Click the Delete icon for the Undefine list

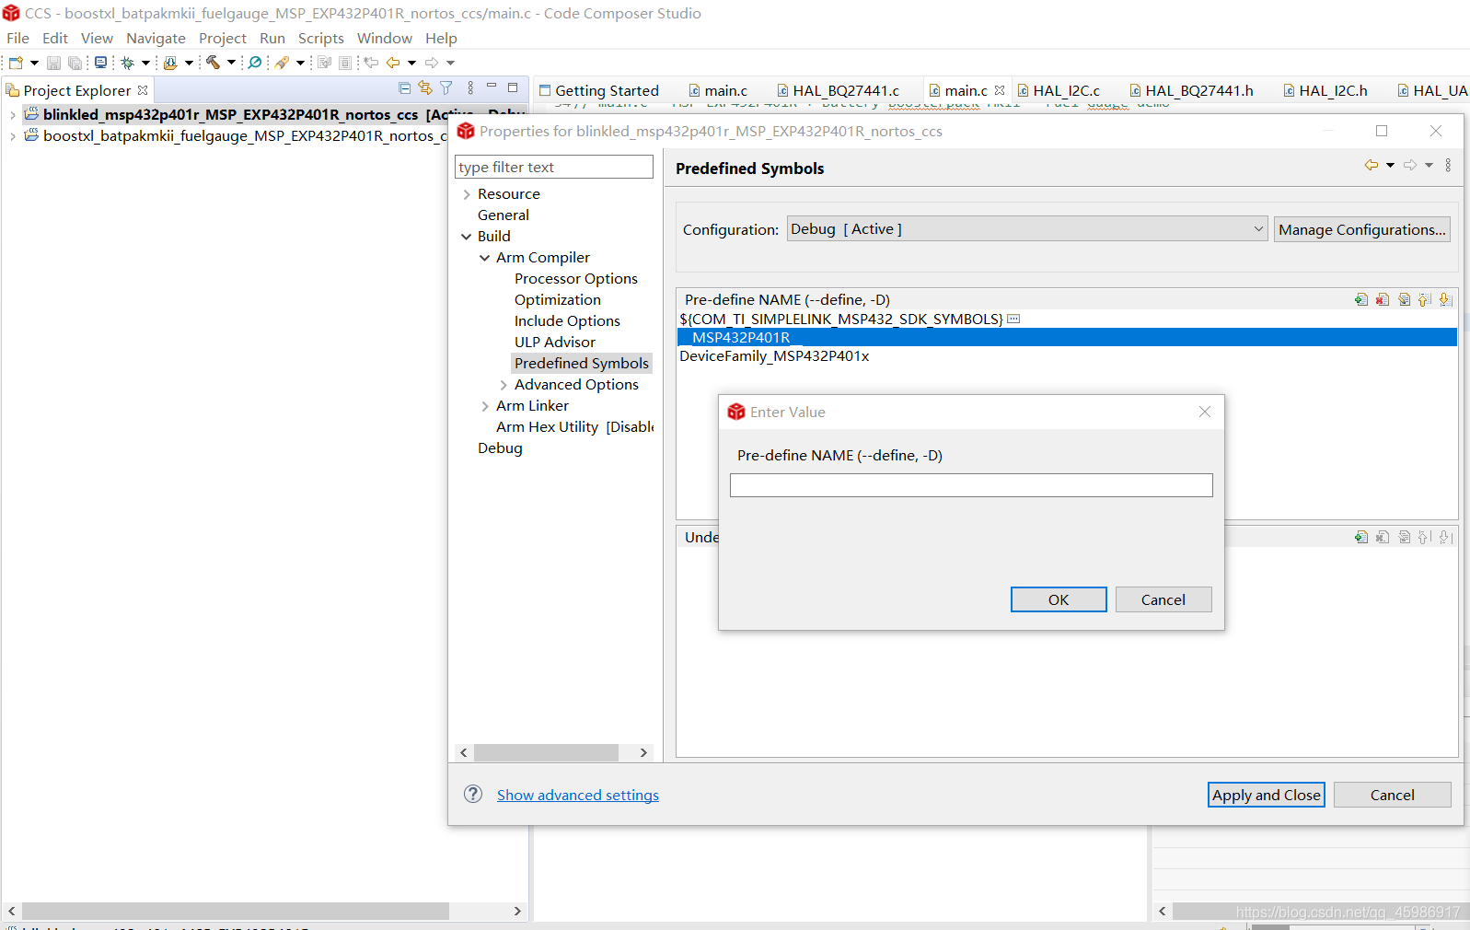pos(1383,537)
